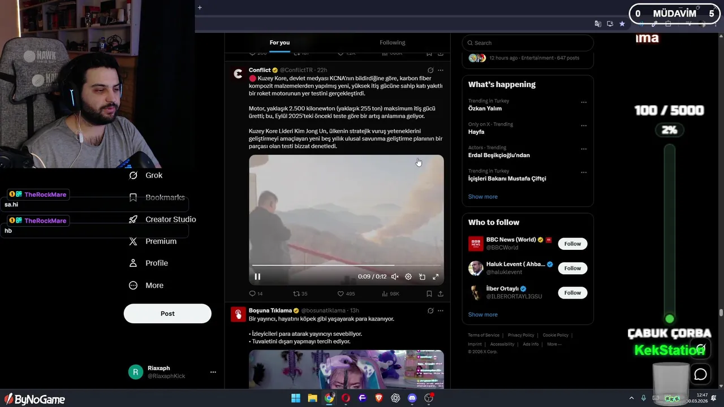Open Boşuna Tıklama's profile avatar
The image size is (724, 407).
(x=238, y=314)
